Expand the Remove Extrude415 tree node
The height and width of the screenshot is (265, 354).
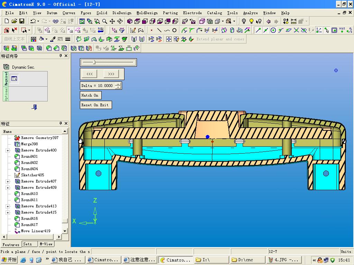[x=8, y=213]
